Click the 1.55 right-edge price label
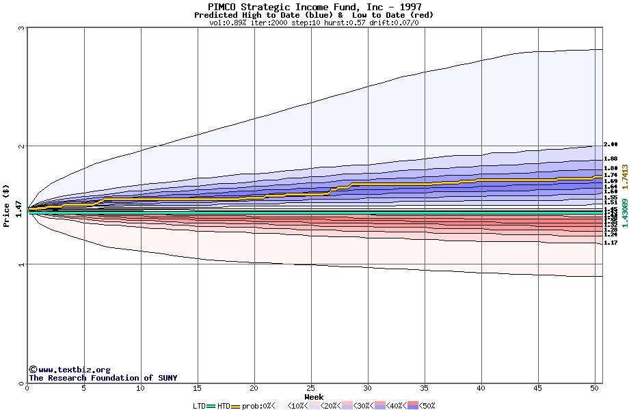Viewport: 629px width, 410px height. pyautogui.click(x=611, y=197)
